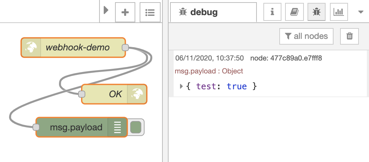Viewport: 369px width, 162px height.
Task: Click the add flow plus button
Action: [125, 12]
